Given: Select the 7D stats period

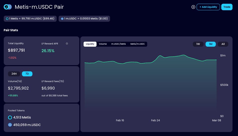Looking at the screenshot, I should tap(27, 74).
